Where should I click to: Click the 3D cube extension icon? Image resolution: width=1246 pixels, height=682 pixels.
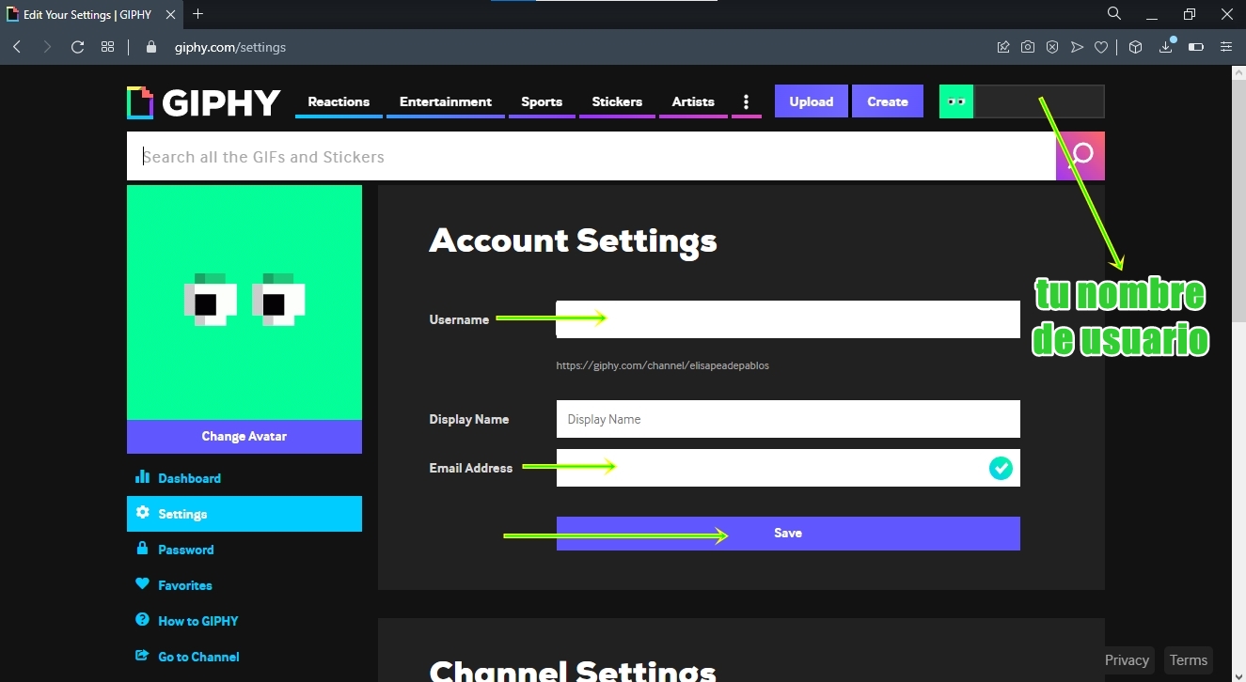1135,47
